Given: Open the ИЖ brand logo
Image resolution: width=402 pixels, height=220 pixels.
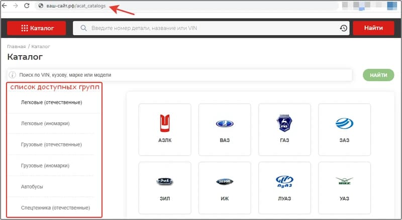Looking at the screenshot, I should pos(225,181).
